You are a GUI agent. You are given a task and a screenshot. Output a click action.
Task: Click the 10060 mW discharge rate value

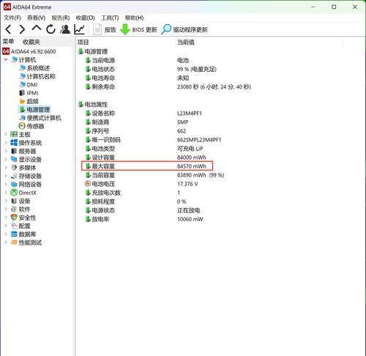190,219
